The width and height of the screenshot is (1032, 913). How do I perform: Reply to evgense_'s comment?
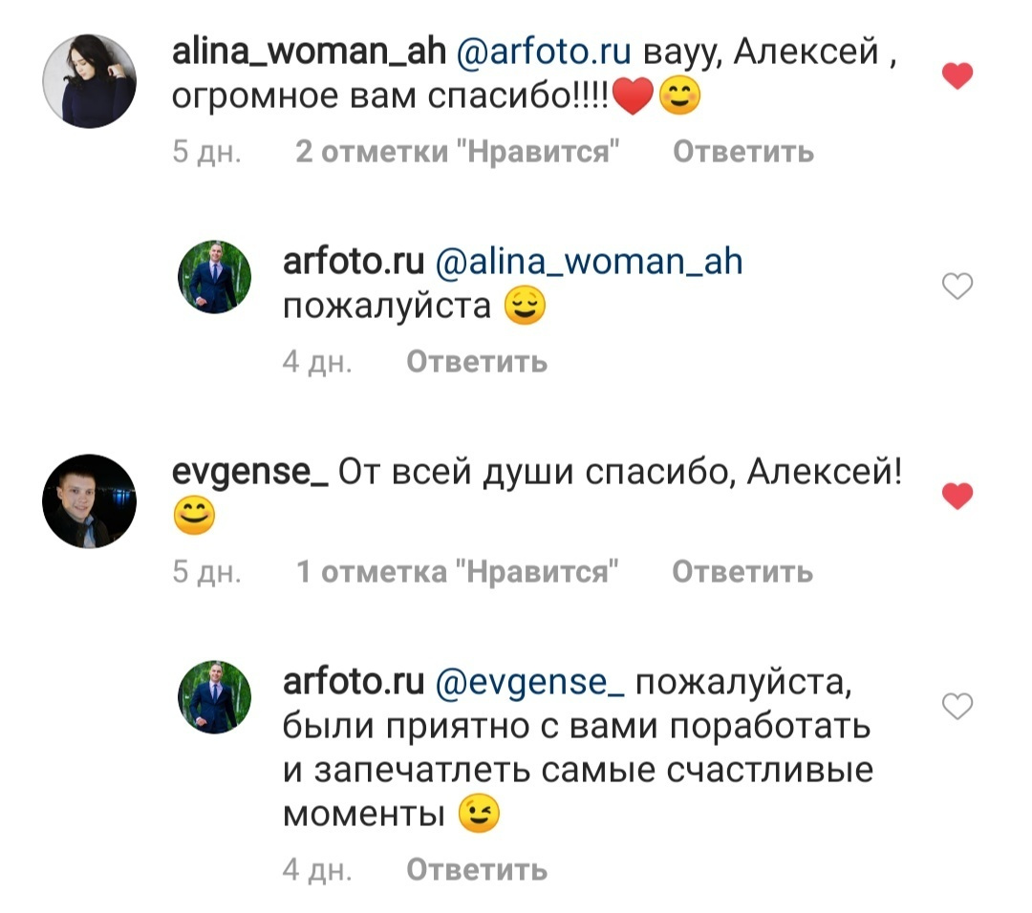(x=741, y=570)
